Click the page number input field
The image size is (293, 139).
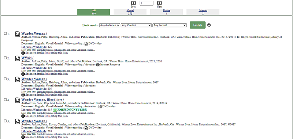point(146,3)
